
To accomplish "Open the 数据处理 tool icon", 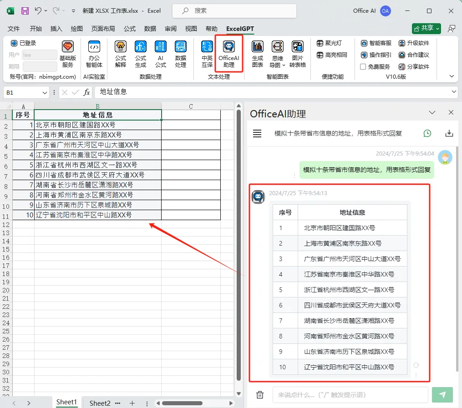I will (181, 54).
